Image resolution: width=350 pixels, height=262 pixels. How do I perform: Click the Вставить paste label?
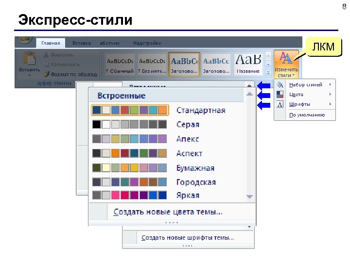point(30,70)
